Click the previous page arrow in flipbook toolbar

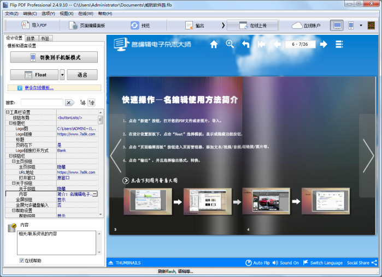(x=277, y=44)
